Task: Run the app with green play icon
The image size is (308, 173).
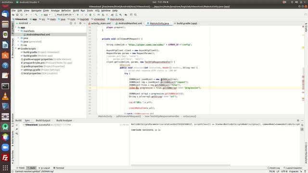Action: coord(78,15)
